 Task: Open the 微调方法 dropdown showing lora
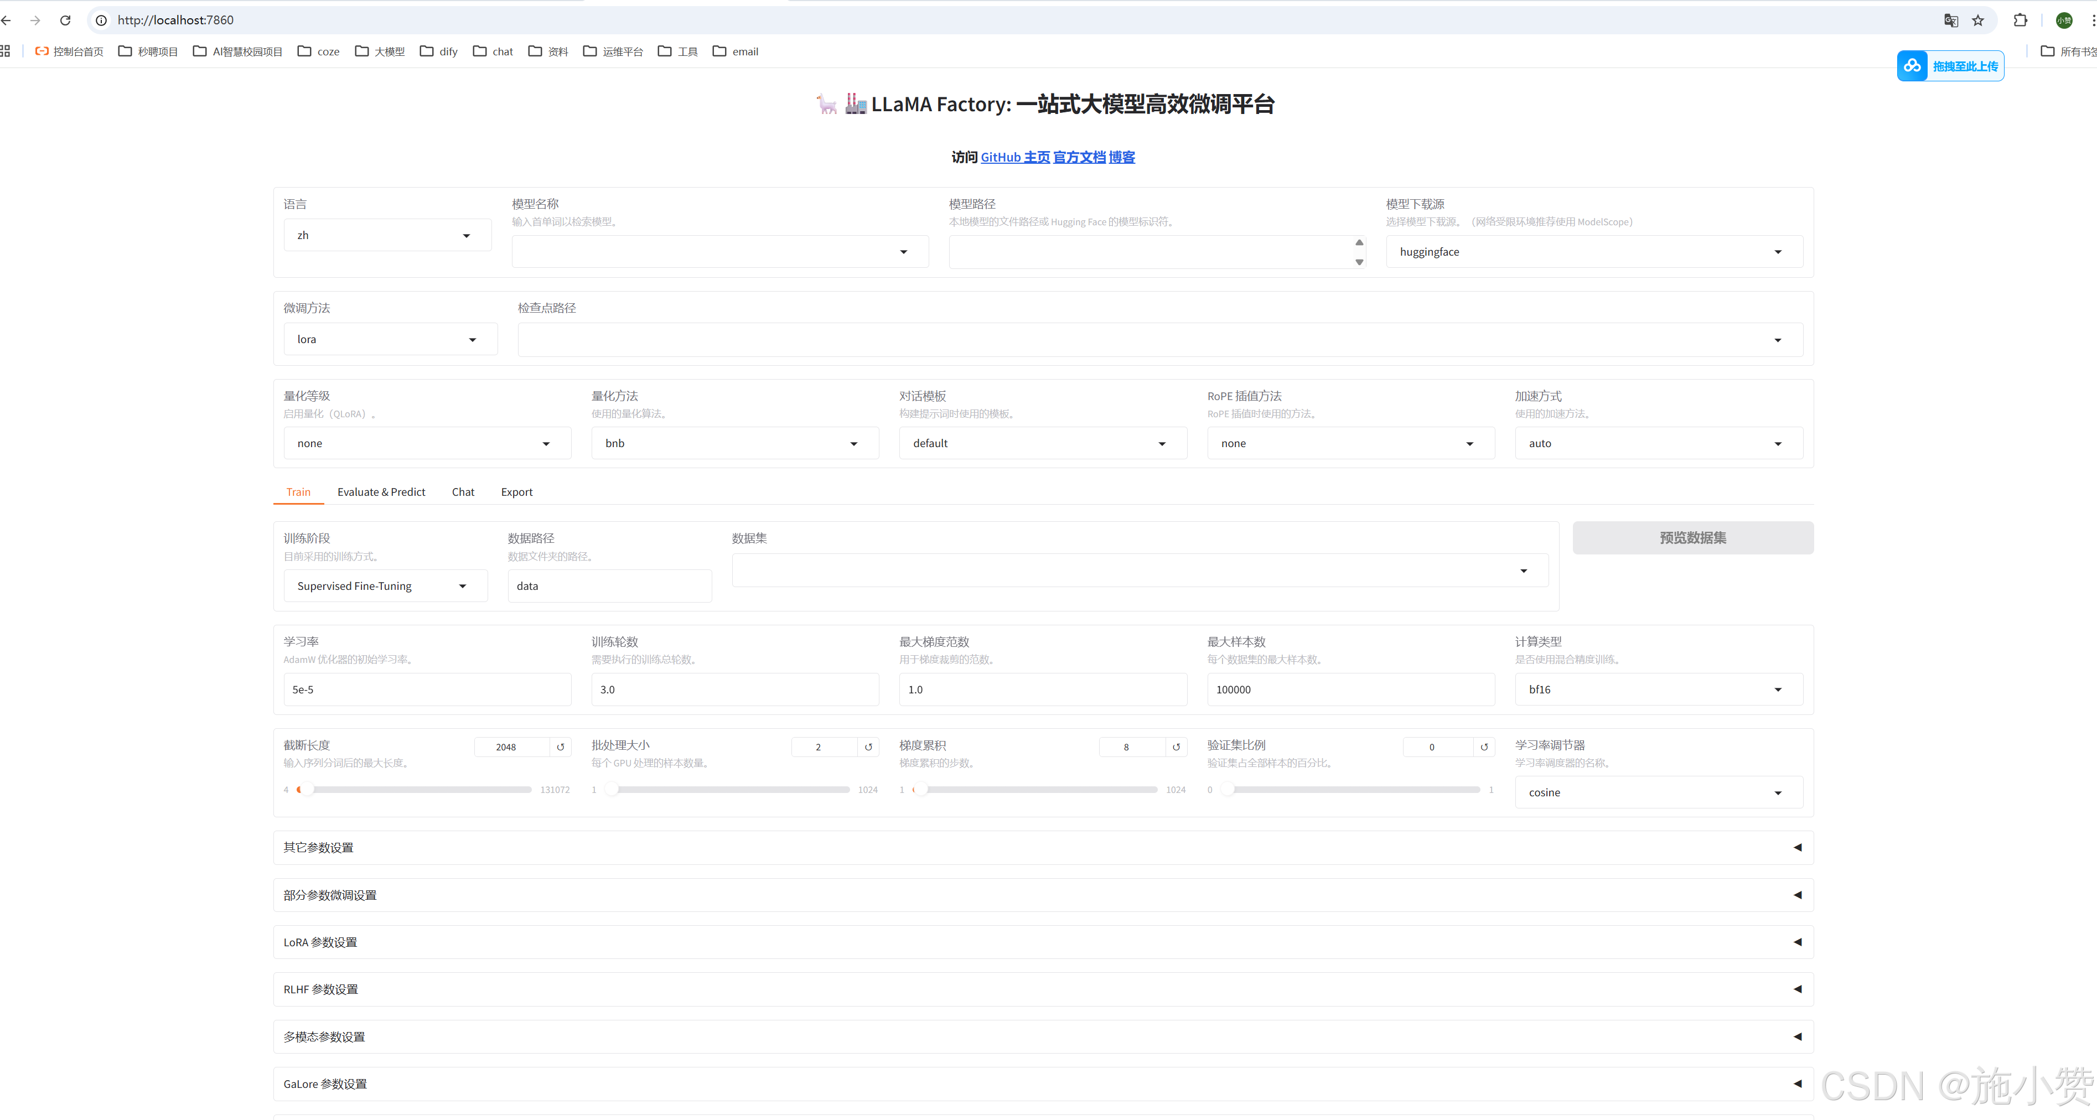pyautogui.click(x=390, y=339)
